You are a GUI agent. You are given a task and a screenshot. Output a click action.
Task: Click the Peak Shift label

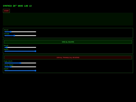click(8, 61)
